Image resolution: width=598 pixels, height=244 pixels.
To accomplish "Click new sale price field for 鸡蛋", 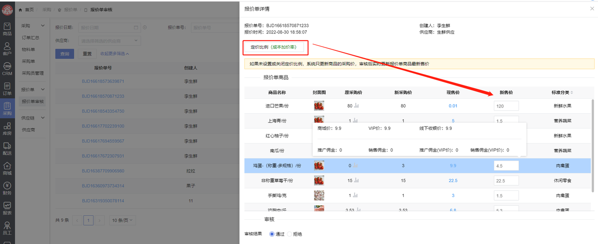I will tap(506, 166).
